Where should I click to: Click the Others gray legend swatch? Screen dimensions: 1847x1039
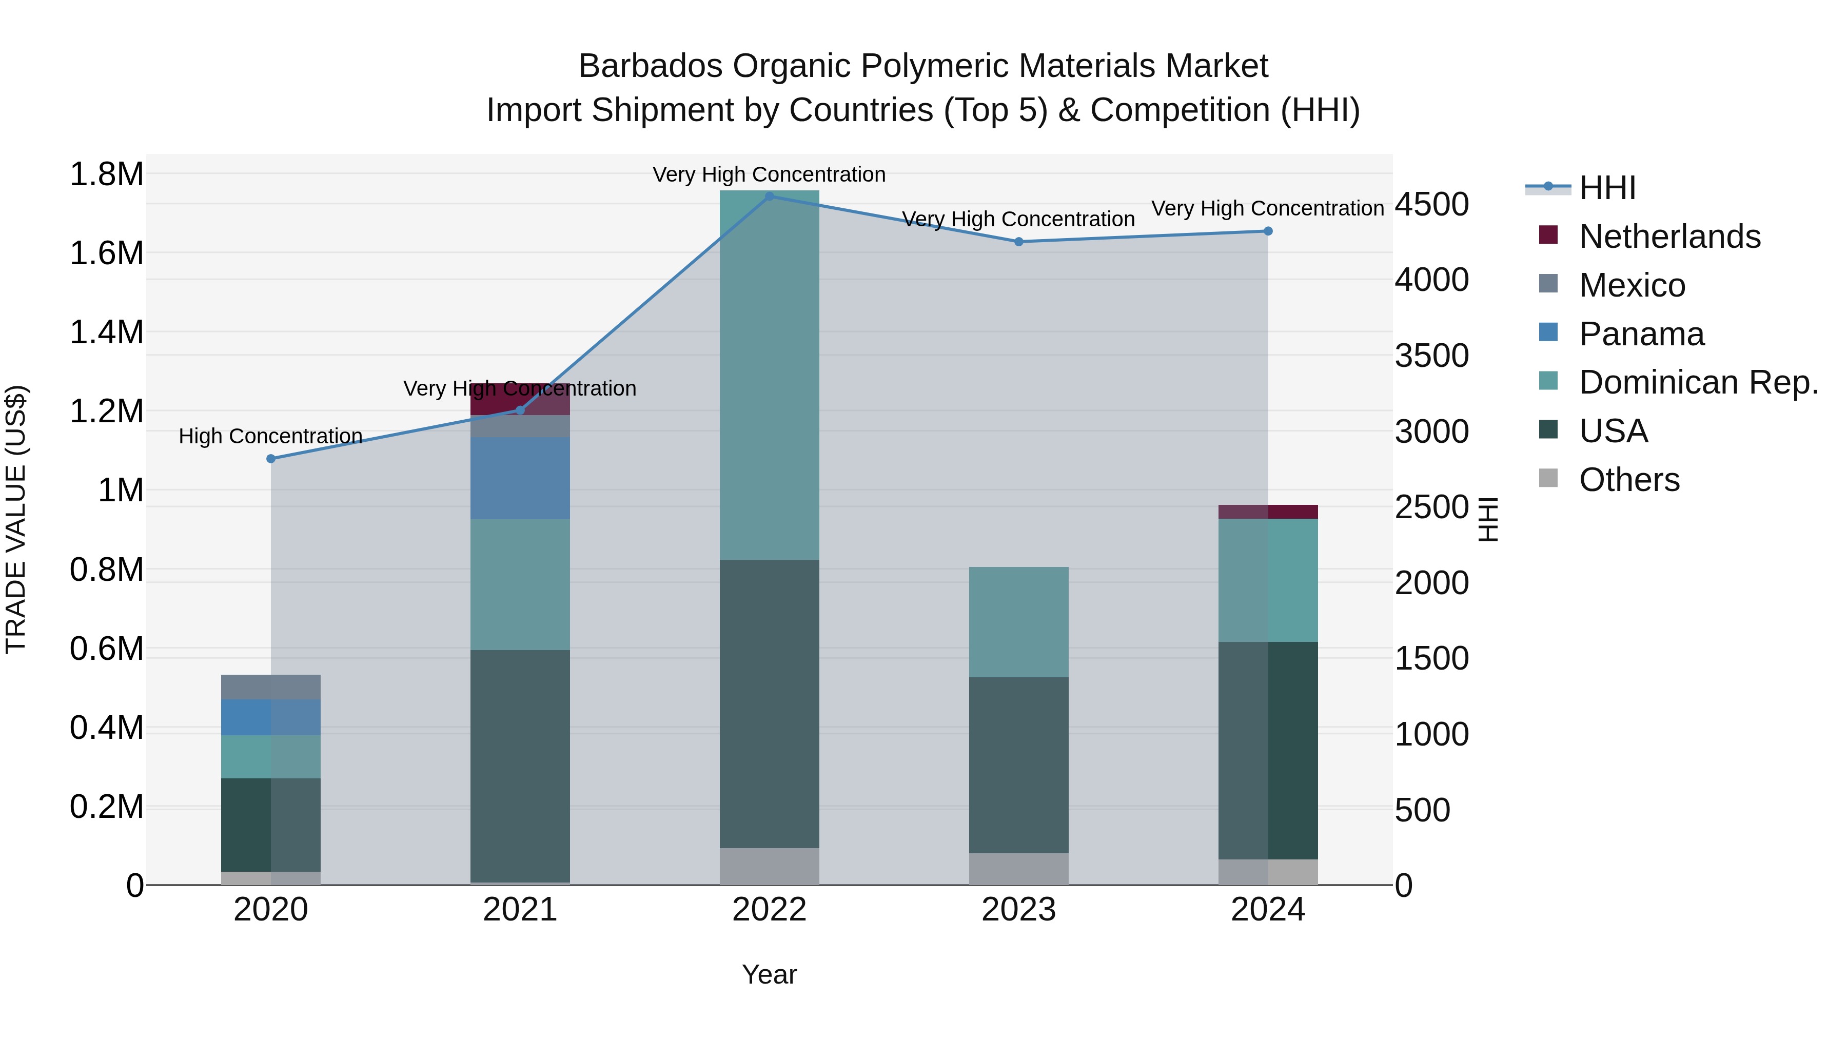[1549, 478]
